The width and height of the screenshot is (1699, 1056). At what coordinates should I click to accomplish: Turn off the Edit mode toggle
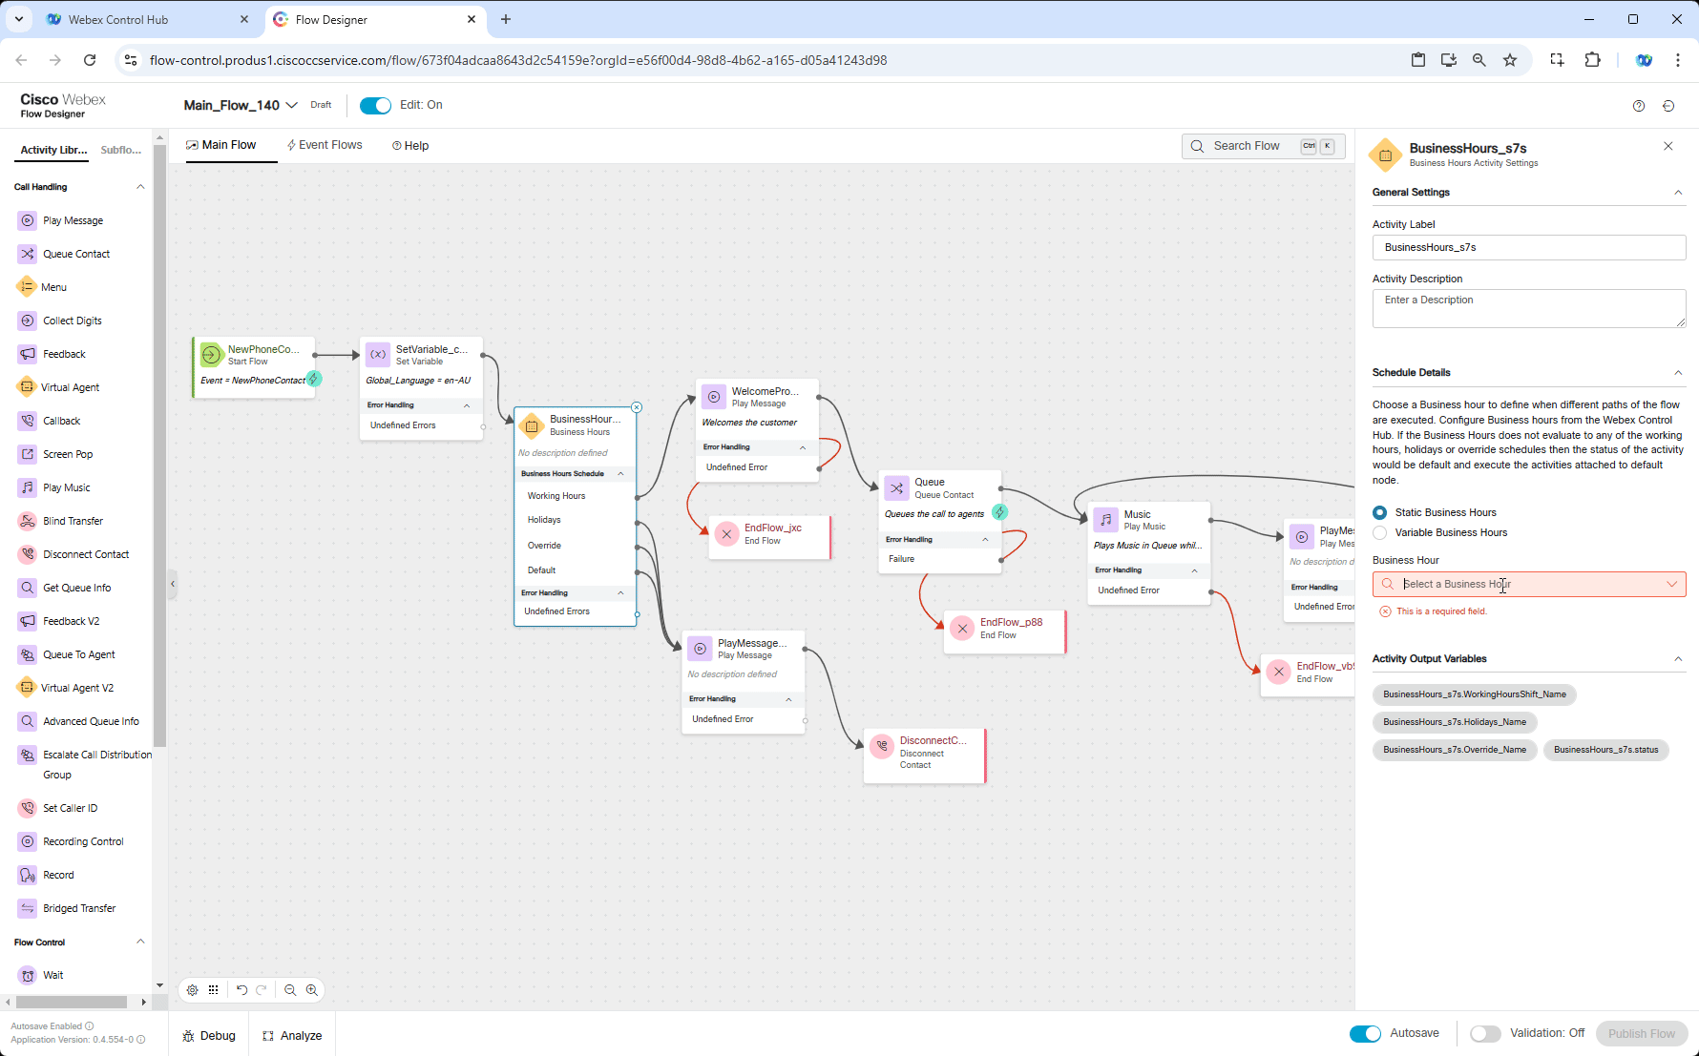coord(375,106)
